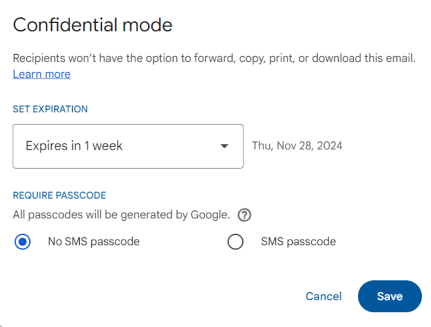Click the SET EXPIRATION section label
This screenshot has width=431, height=327.
pos(50,109)
